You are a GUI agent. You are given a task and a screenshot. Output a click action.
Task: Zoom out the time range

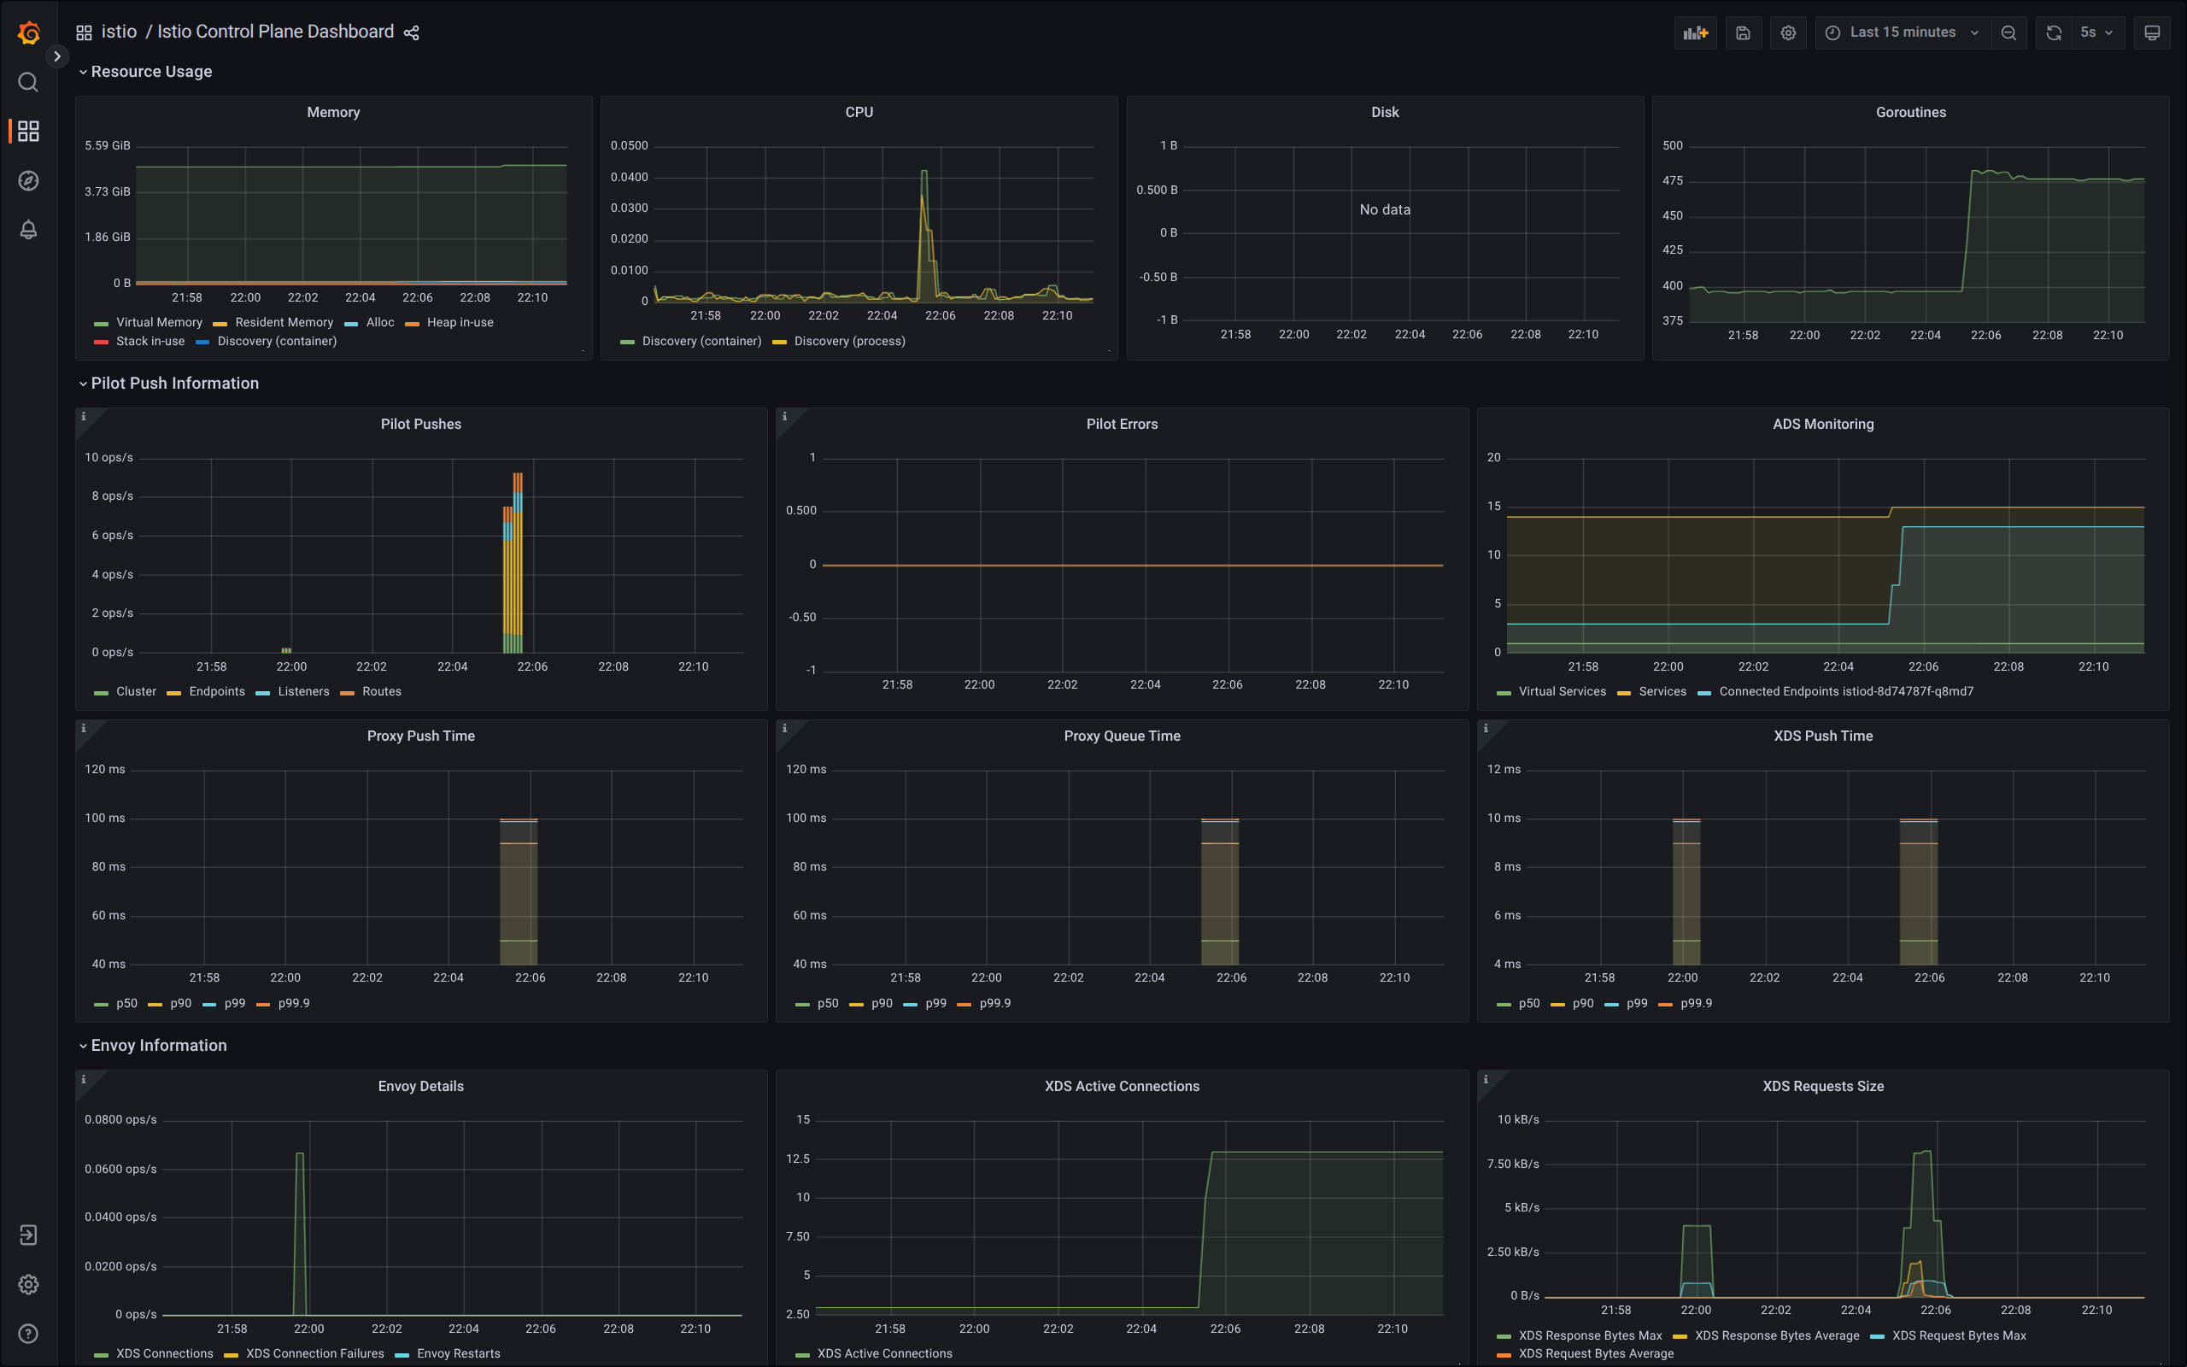(2009, 32)
